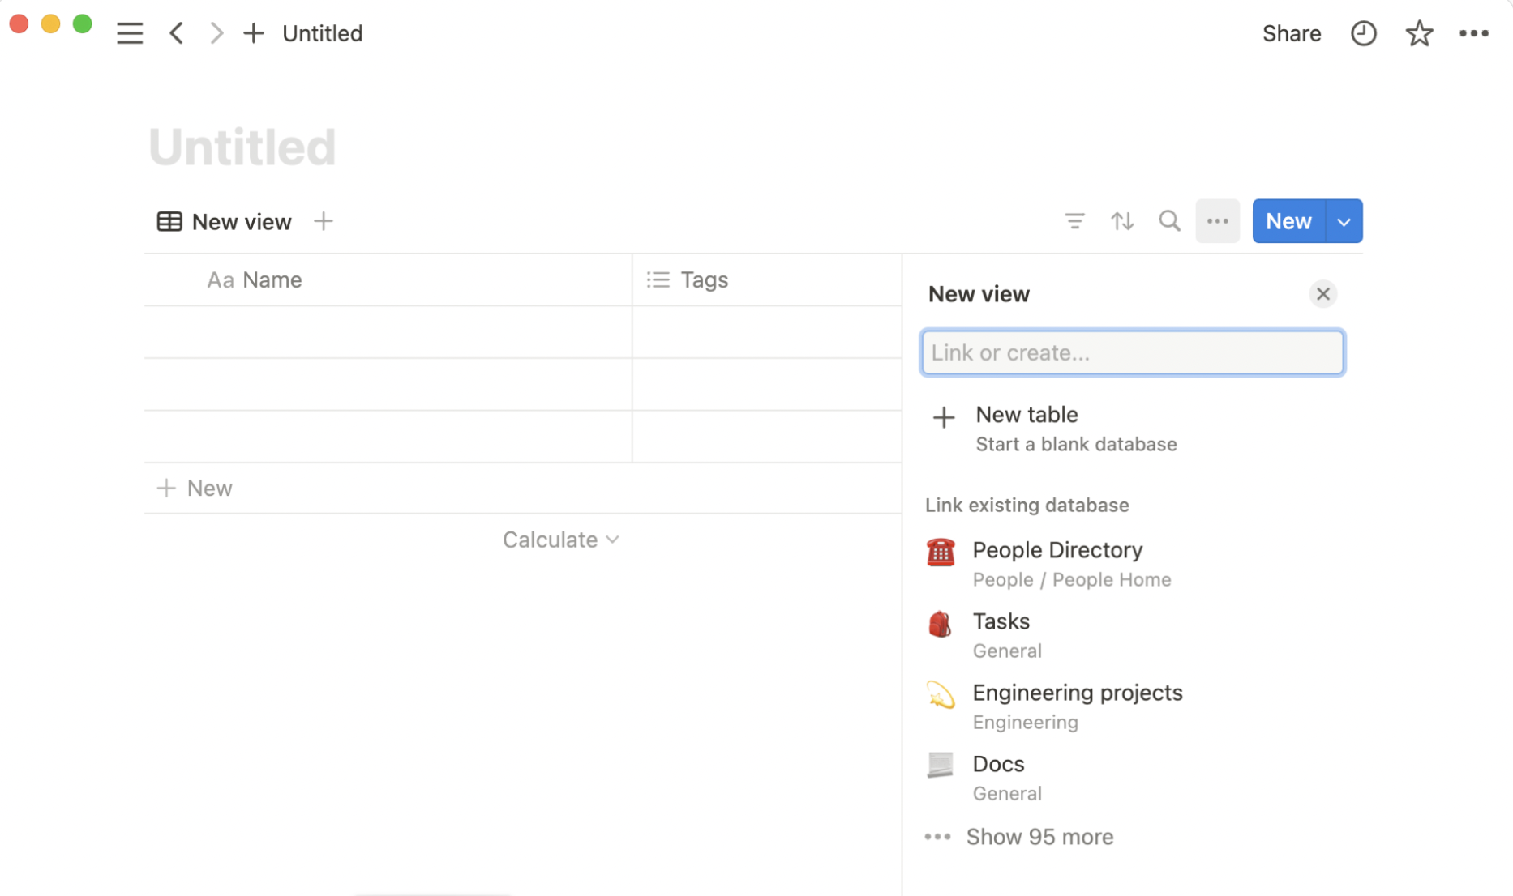Open Share options
Screen dimensions: 1513x896
click(x=1292, y=33)
